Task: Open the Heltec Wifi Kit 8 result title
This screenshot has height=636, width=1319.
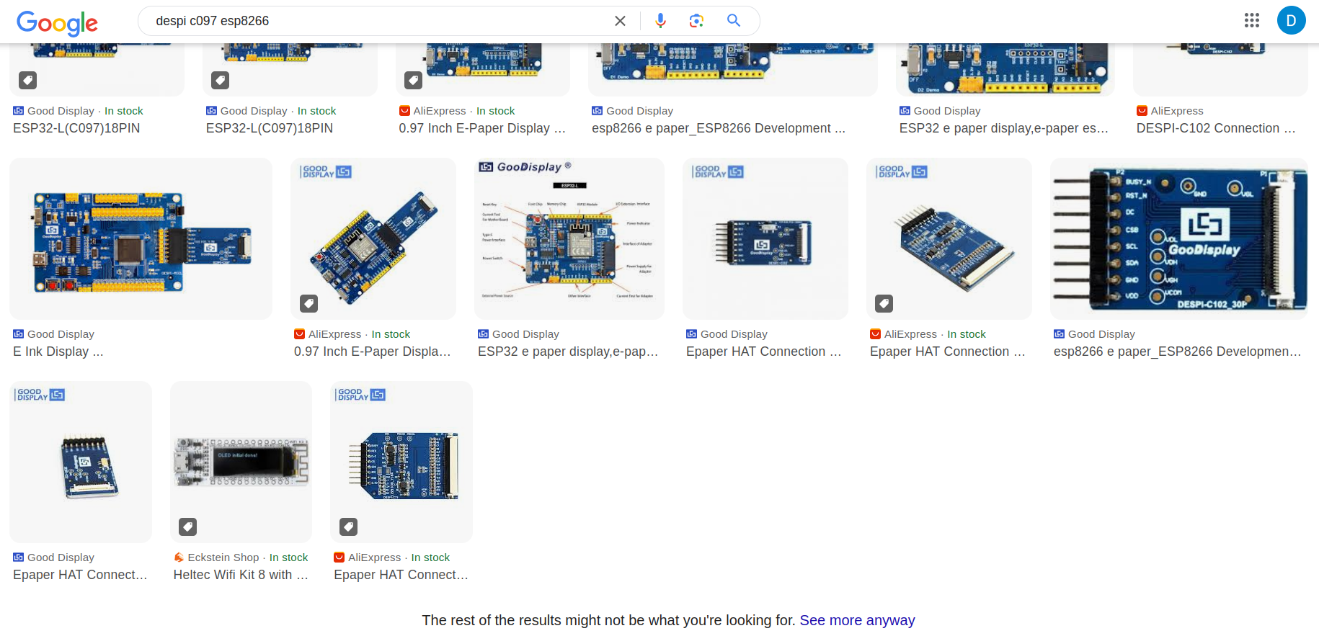Action: pos(240,575)
